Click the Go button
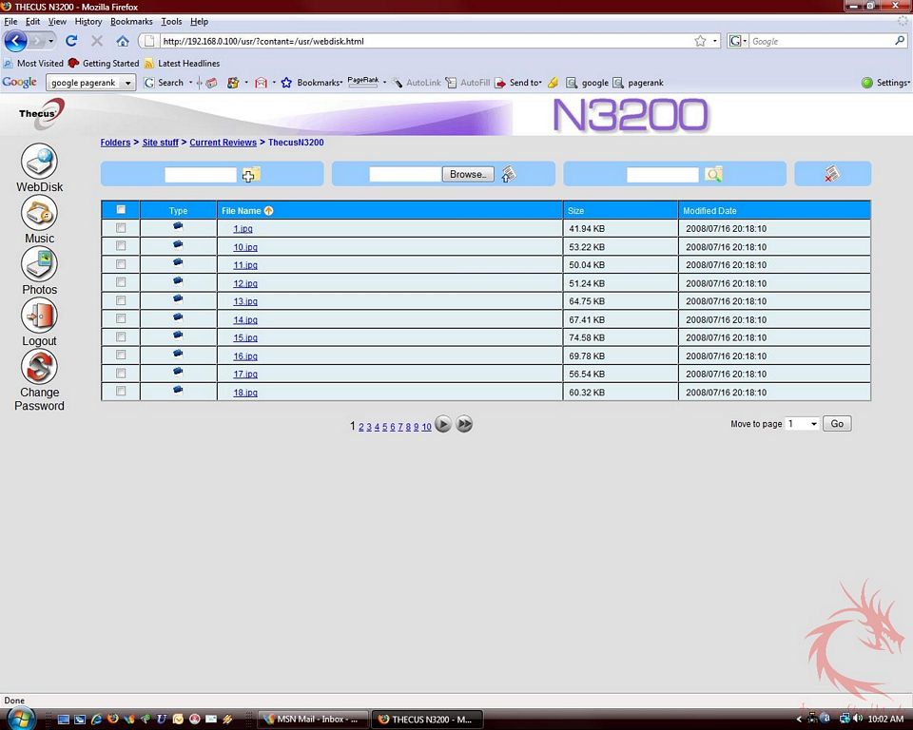This screenshot has width=913, height=730. [837, 424]
